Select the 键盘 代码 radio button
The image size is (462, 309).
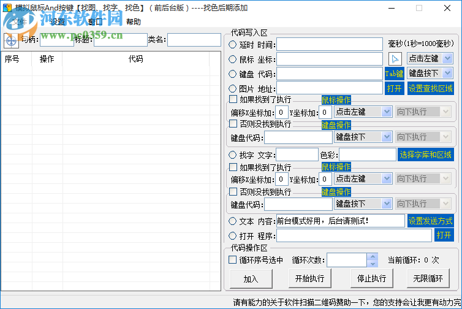[x=232, y=74]
